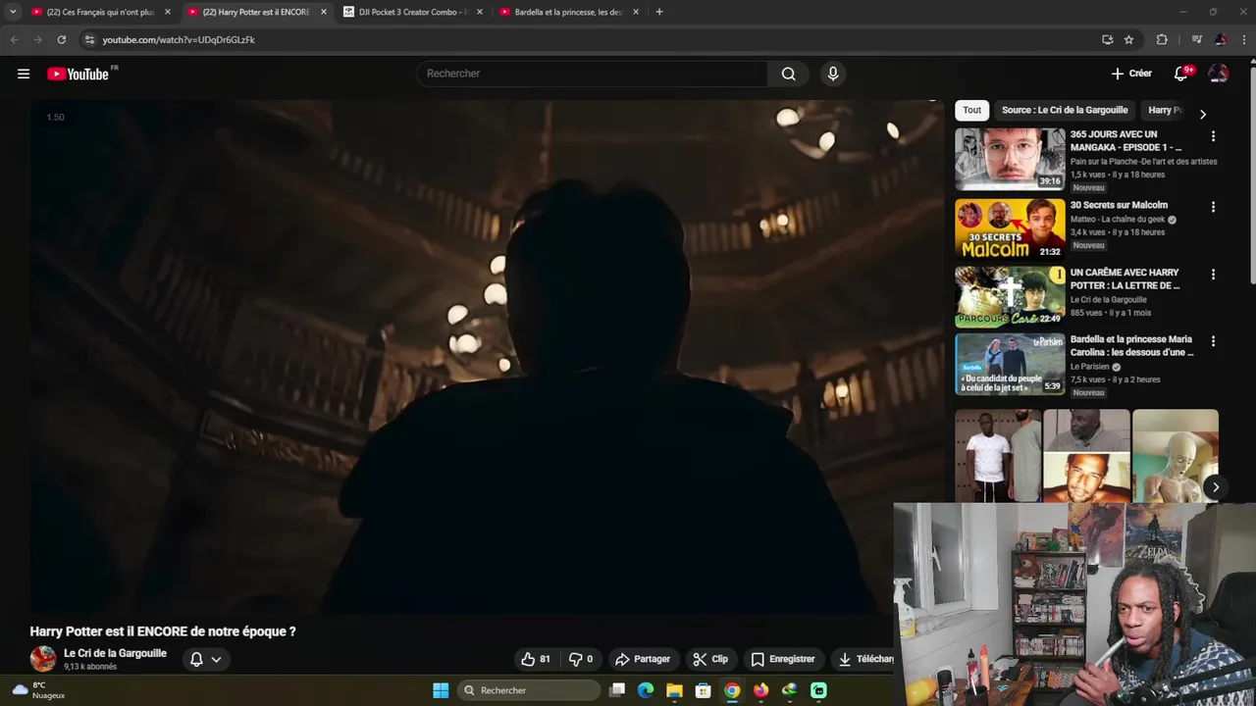
Task: Bookmark this page with the star icon
Action: pyautogui.click(x=1128, y=39)
